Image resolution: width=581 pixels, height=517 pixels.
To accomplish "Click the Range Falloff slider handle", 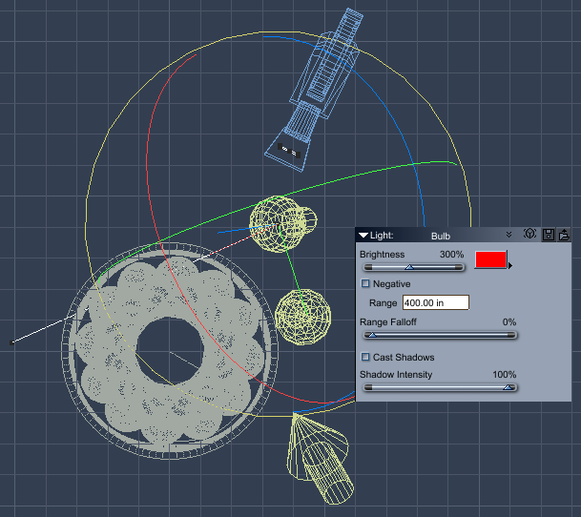I will pyautogui.click(x=372, y=335).
